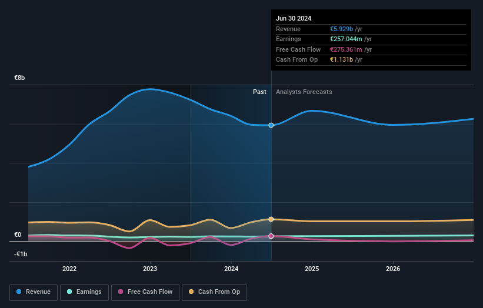Click the blue Revenue legend dot
Image resolution: width=483 pixels, height=308 pixels.
(19, 292)
